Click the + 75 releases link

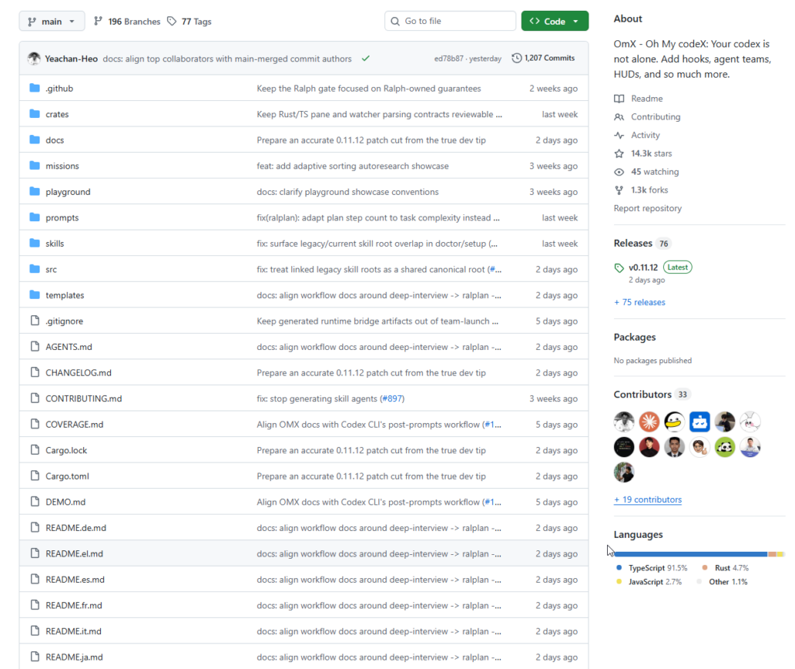pyautogui.click(x=639, y=303)
